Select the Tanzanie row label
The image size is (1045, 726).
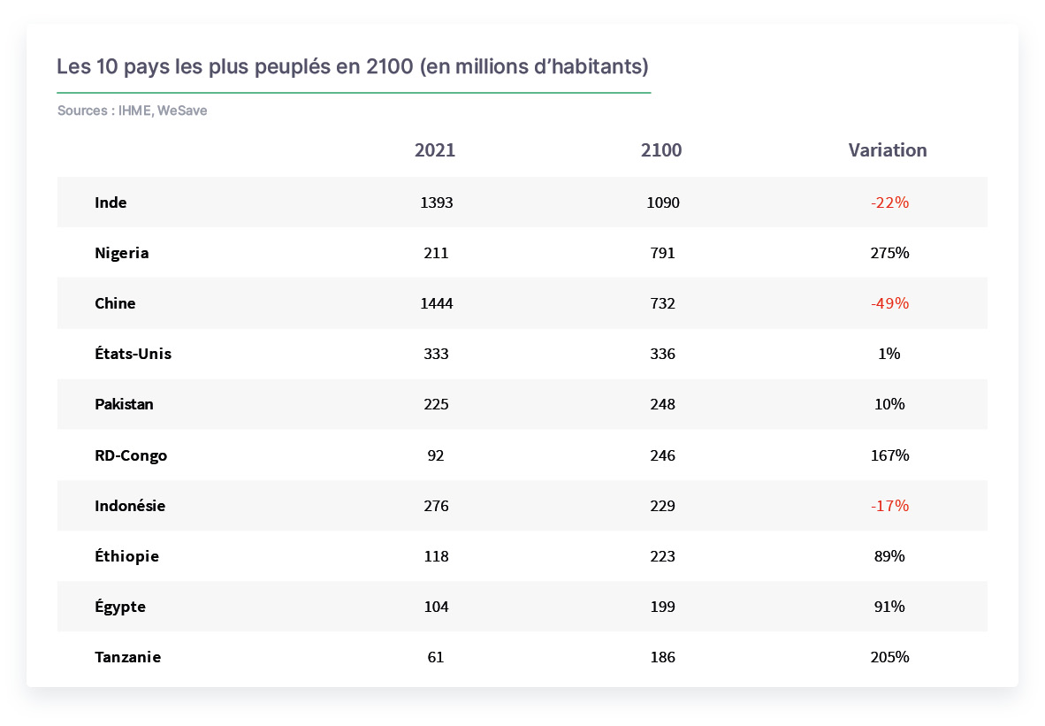(x=128, y=657)
